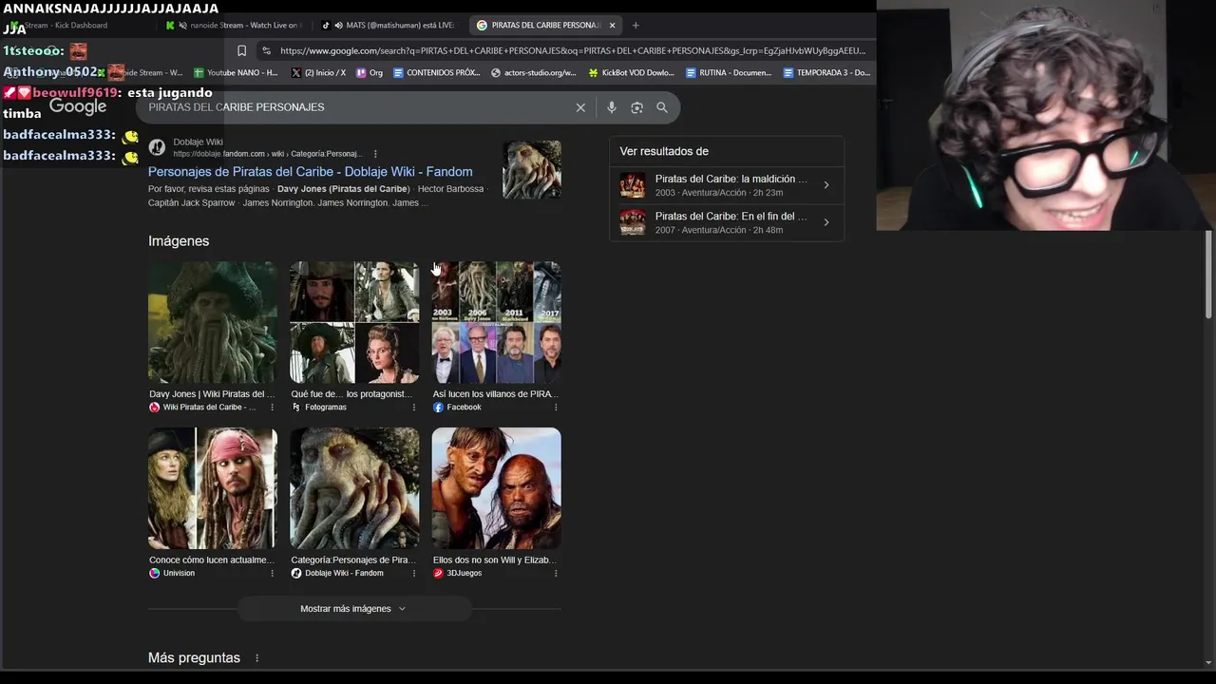Open Youtube NANO bookmark
Screen dimensions: 1216x684
pyautogui.click(x=236, y=72)
